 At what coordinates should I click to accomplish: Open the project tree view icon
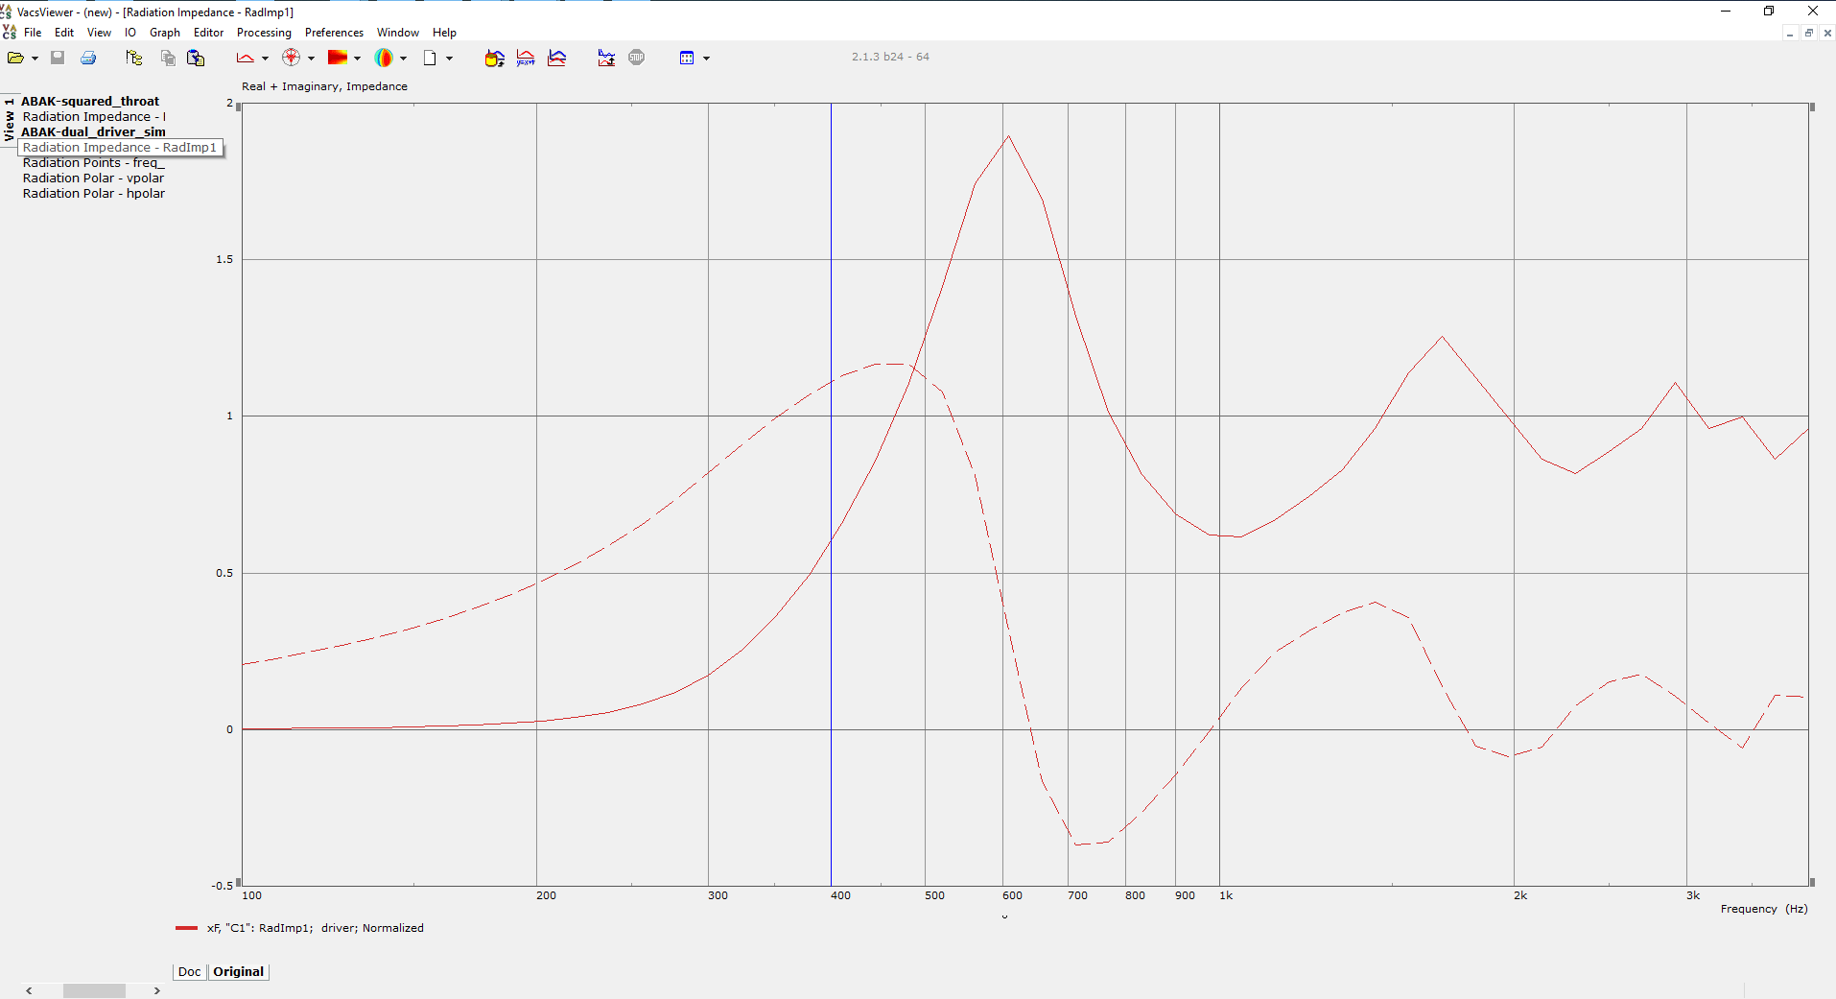point(133,59)
